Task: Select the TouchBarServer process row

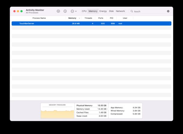Action: [x=91, y=23]
